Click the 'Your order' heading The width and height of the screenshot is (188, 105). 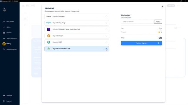pyautogui.click(x=125, y=15)
